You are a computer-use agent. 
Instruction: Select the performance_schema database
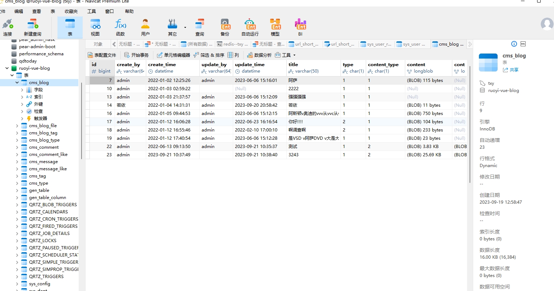pos(41,54)
